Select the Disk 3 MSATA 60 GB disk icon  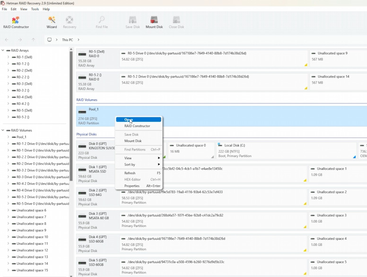click(82, 216)
